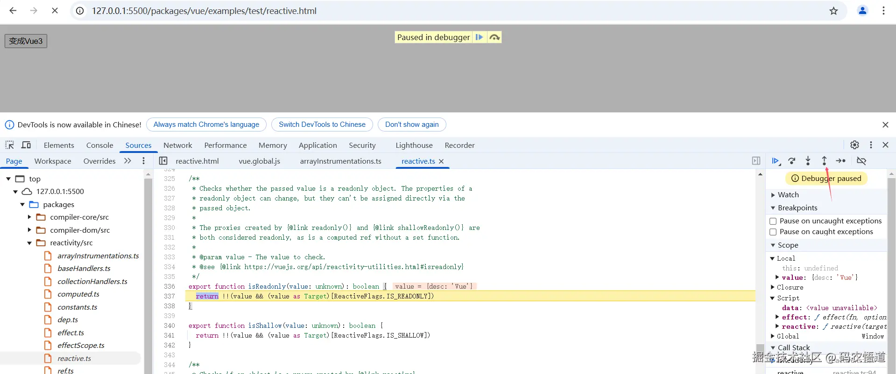Open DevTools settings gear
Screen dimensions: 896x374
click(x=854, y=145)
